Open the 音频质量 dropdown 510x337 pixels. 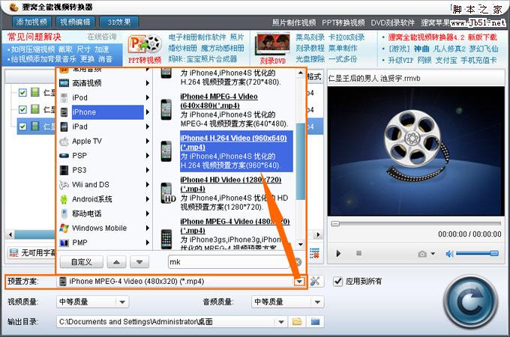click(317, 302)
